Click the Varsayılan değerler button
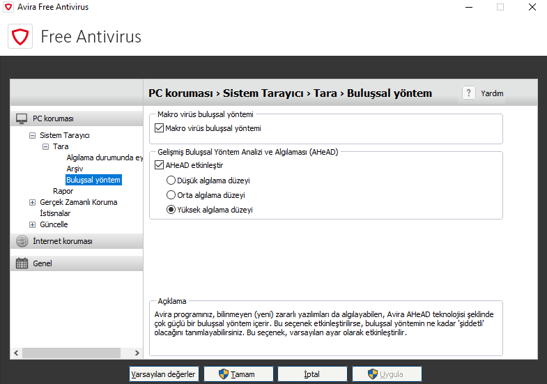This screenshot has width=547, height=384. pyautogui.click(x=164, y=374)
